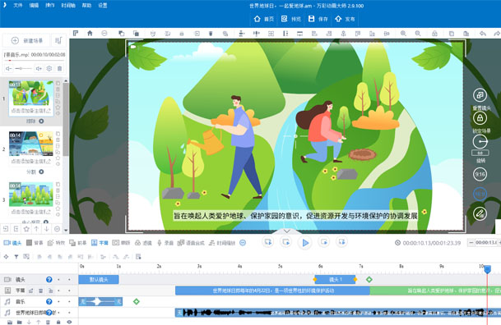501x325 pixels.
Task: Select the 背景 background tab
Action: pyautogui.click(x=35, y=243)
